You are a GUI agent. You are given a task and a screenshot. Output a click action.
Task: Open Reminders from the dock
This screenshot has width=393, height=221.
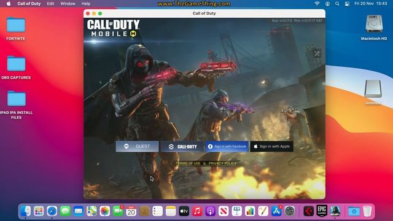pyautogui.click(x=158, y=211)
